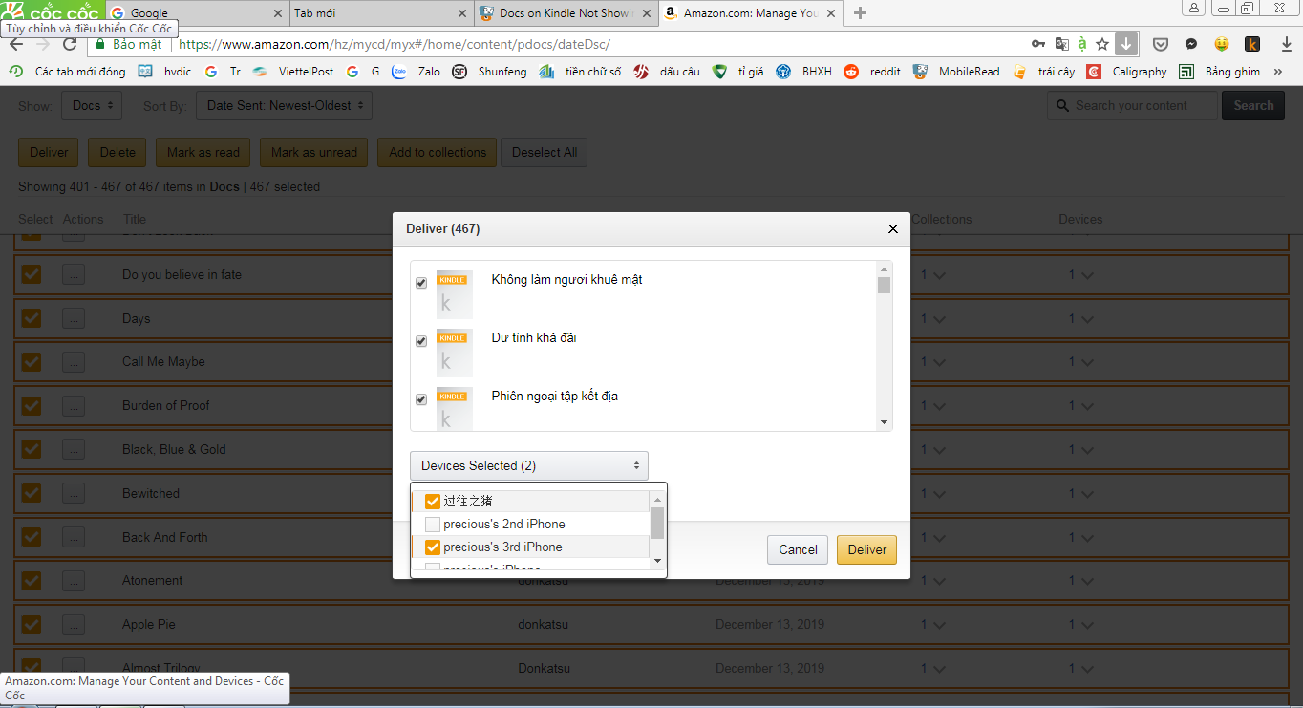Expand Devices chevron for Burden of Proof
Viewport: 1303px width, 708px height.
(x=1086, y=406)
